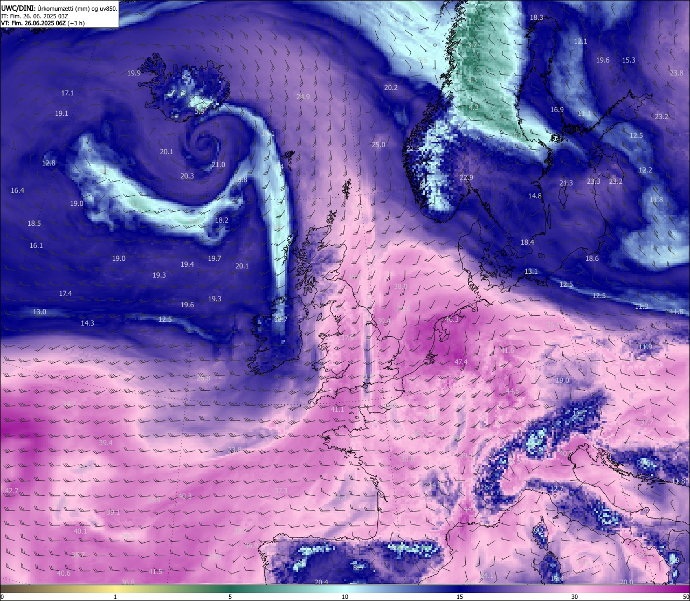Click the 20.2 value in the Norwegian Sea
Viewport: 690px width, 601px height.
pyautogui.click(x=391, y=88)
